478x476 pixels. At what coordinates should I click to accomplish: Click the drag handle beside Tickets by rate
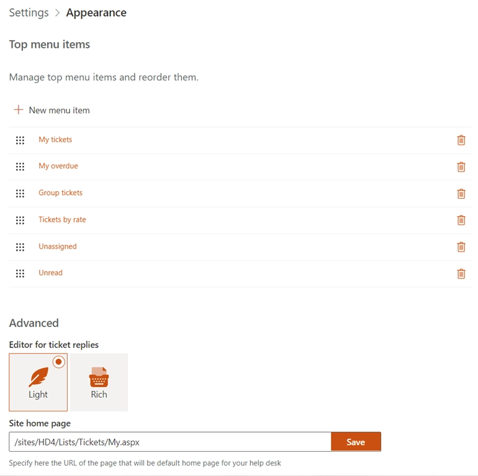coord(20,221)
